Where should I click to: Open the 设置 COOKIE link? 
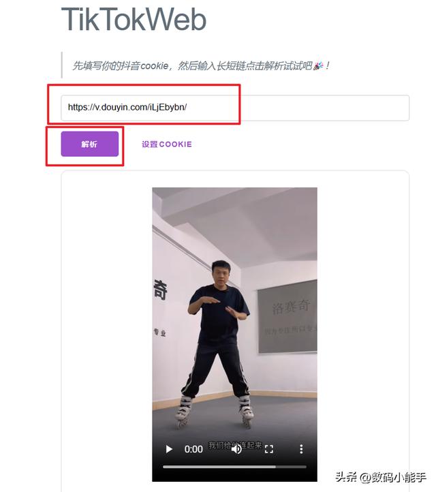click(x=166, y=144)
